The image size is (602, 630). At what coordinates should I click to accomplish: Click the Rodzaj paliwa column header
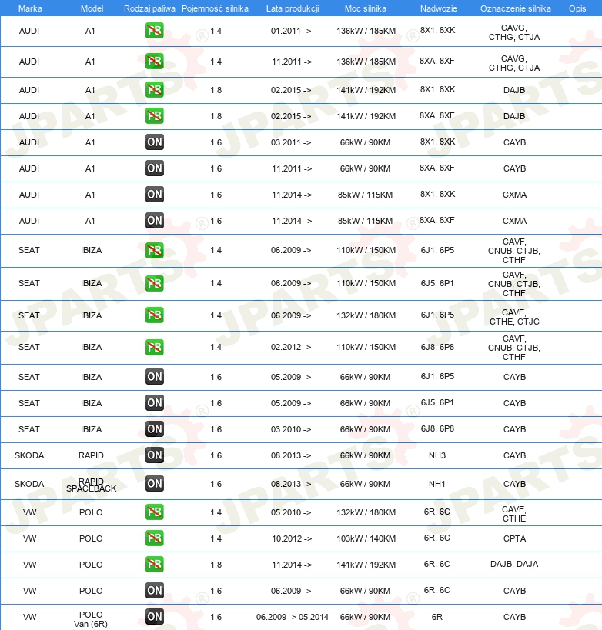click(149, 8)
